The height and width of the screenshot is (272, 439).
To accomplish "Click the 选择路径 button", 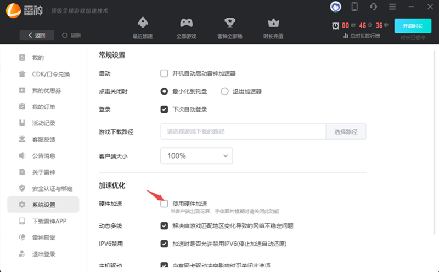I will pos(346,131).
